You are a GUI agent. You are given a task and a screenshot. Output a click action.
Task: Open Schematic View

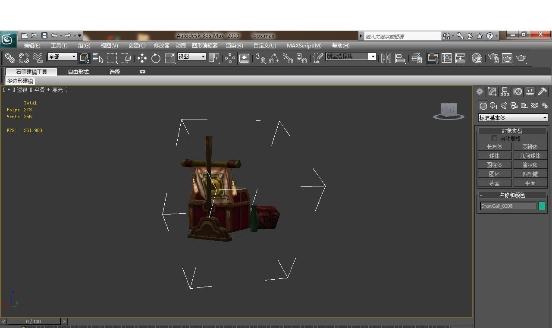(461, 58)
